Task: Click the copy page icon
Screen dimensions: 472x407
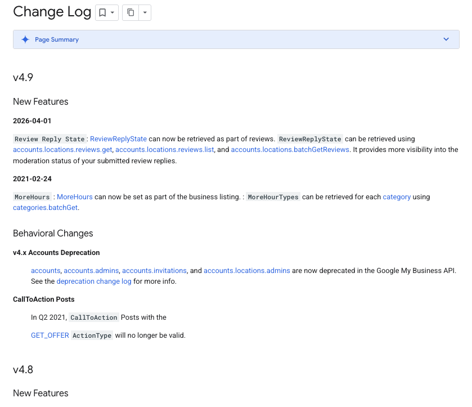Action: 131,12
